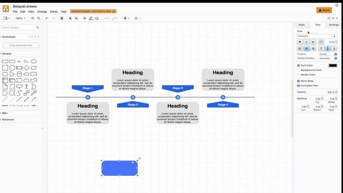This screenshot has width=343, height=193.
Task: Align text left
Action: 300,48
